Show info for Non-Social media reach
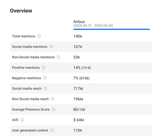The width and height of the screenshot is (164, 139). pyautogui.click(x=53, y=99)
